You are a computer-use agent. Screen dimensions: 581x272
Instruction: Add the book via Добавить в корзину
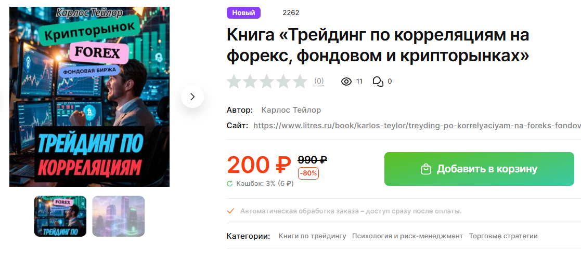(479, 169)
